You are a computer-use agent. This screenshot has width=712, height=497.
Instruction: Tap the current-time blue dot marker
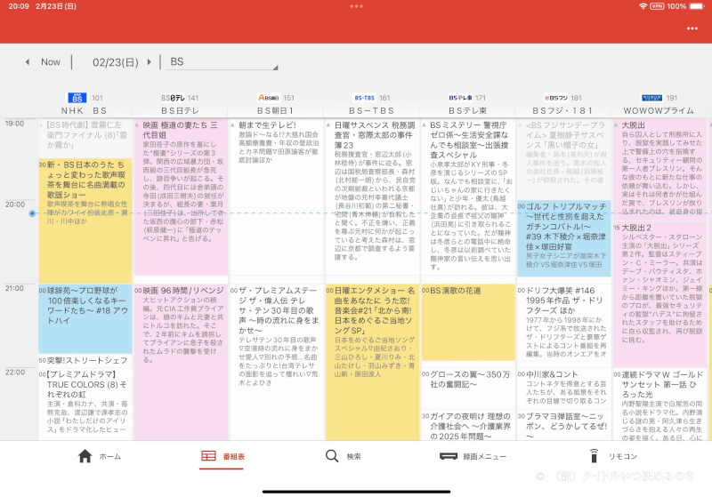pyautogui.click(x=32, y=213)
